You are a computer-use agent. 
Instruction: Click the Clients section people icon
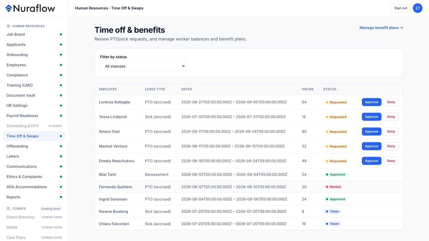pos(8,209)
